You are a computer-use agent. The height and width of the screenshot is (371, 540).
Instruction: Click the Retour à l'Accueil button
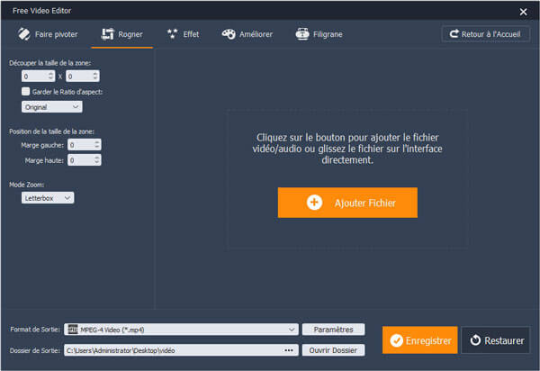tap(486, 34)
